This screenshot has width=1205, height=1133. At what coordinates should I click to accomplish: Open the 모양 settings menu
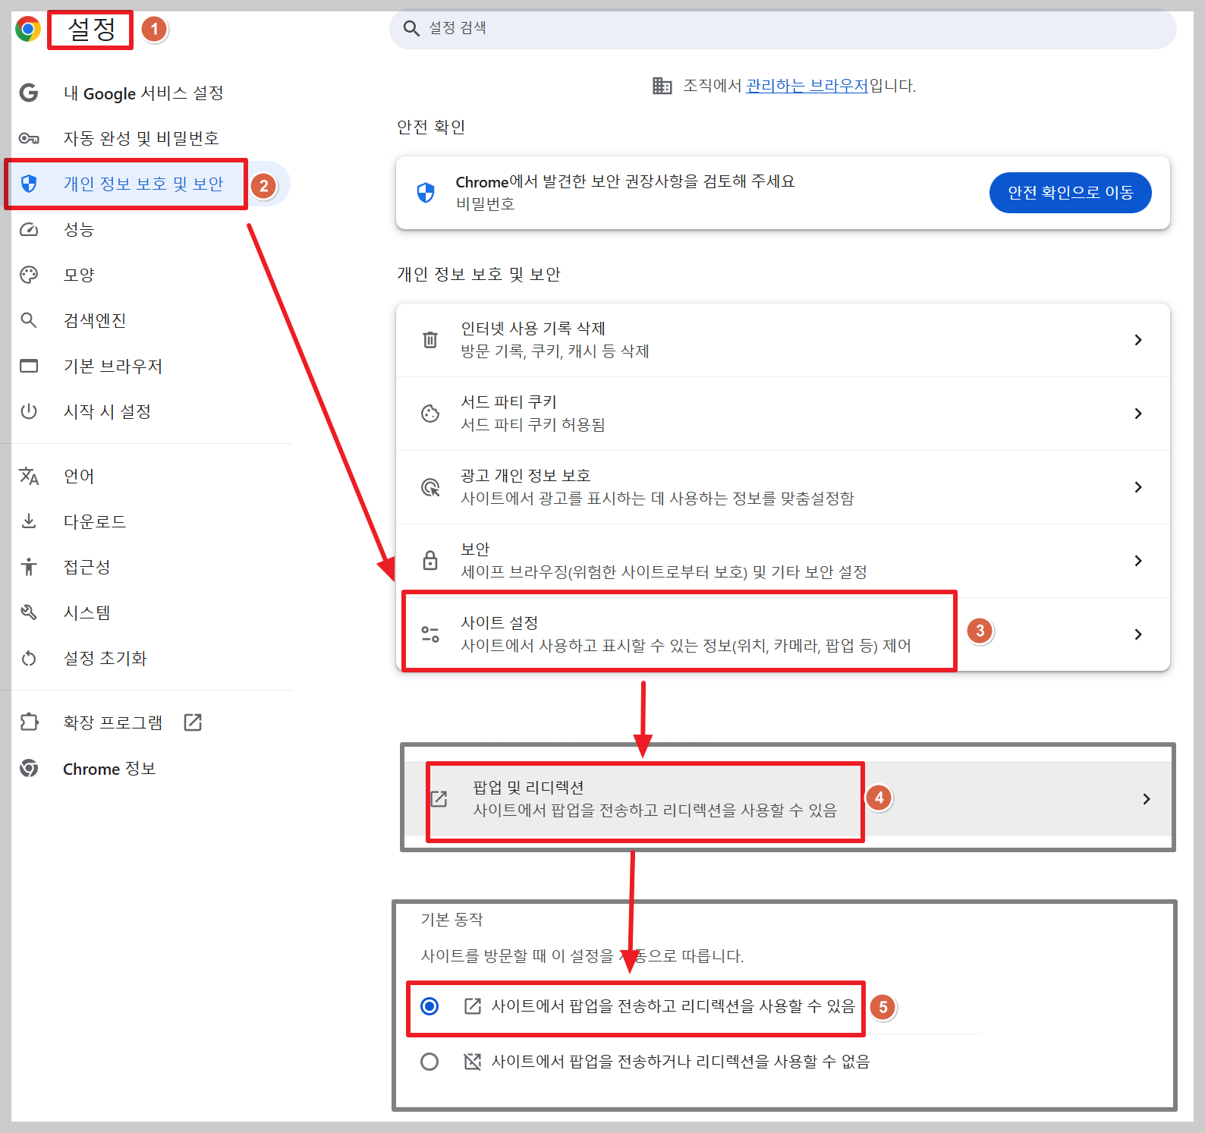tap(79, 275)
